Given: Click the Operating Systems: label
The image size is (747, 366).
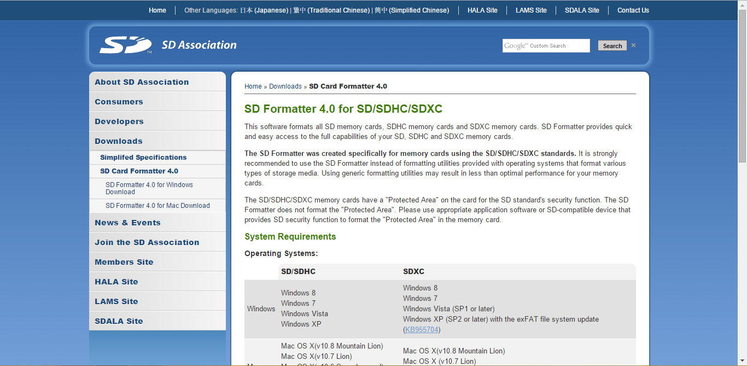Looking at the screenshot, I should pos(281,254).
